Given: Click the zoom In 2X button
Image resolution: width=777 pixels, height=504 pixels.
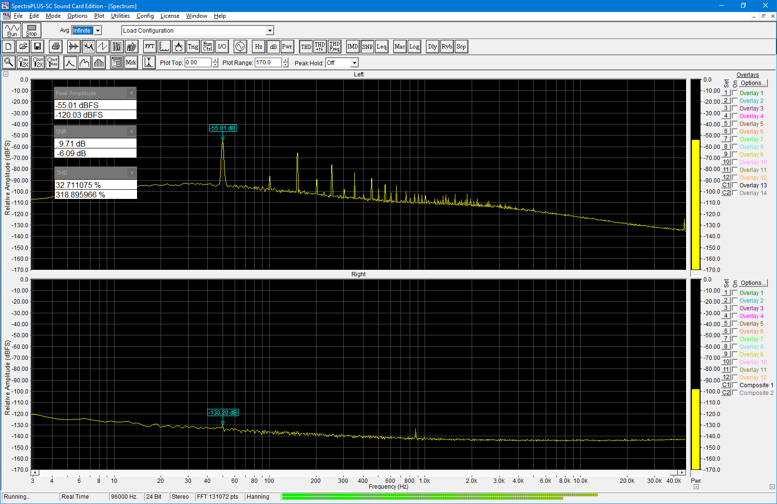Looking at the screenshot, I should click(23, 62).
